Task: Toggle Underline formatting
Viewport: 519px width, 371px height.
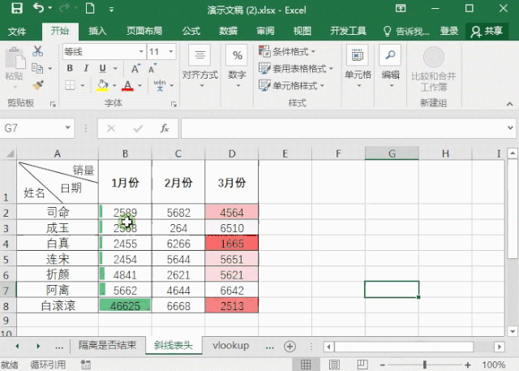Action: pyautogui.click(x=103, y=68)
